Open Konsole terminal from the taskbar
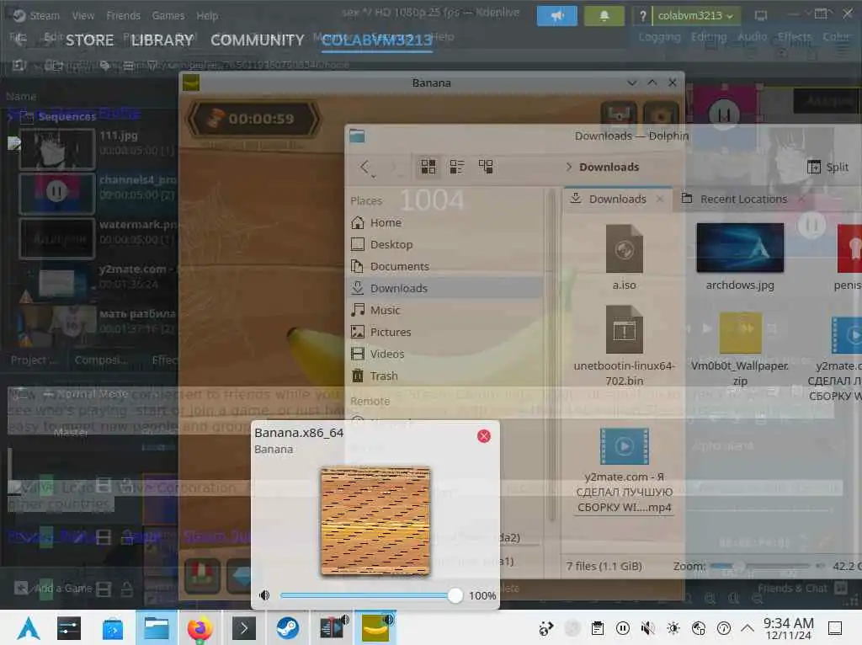 tap(243, 628)
